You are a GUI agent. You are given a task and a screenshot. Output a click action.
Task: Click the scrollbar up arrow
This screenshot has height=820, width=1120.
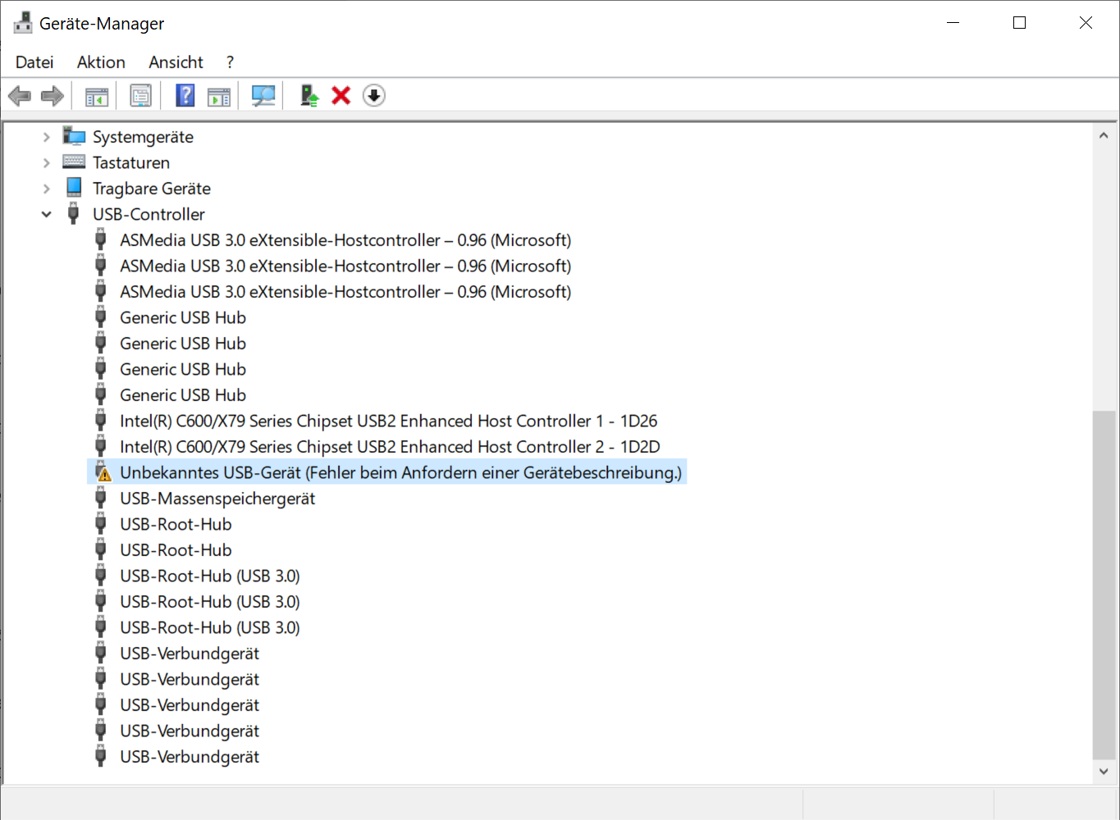1104,136
